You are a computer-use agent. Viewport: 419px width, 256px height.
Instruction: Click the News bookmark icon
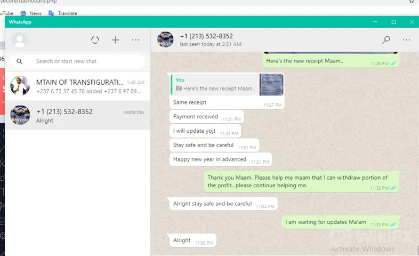click(23, 13)
